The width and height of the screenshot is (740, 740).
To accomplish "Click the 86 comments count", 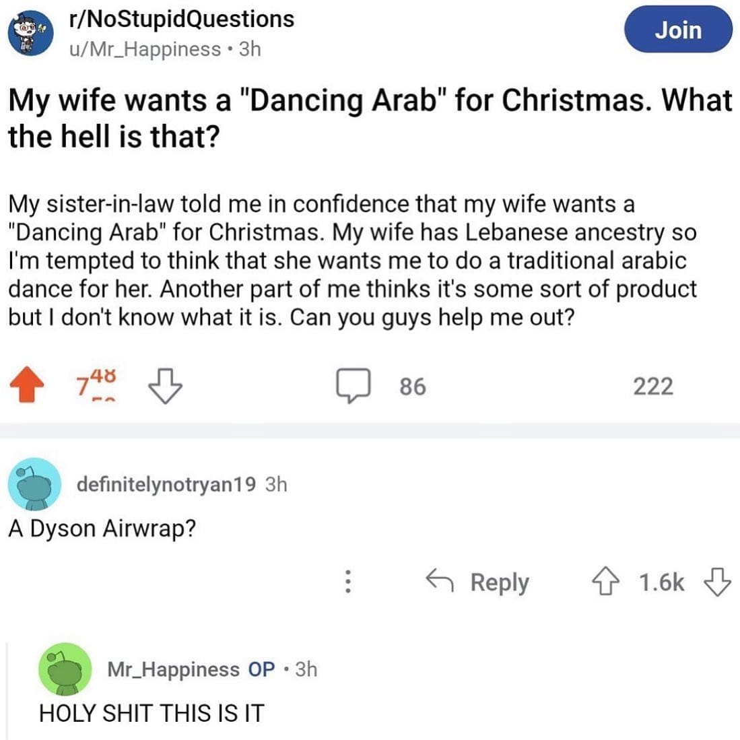I will (x=412, y=386).
